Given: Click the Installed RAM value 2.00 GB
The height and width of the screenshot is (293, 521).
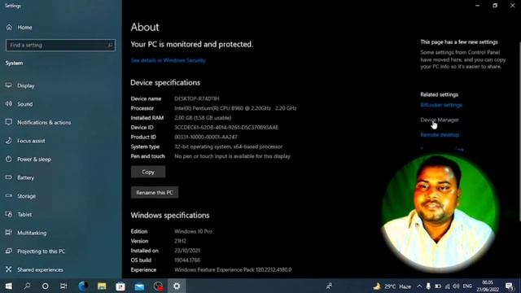Looking at the screenshot, I should pyautogui.click(x=203, y=118).
